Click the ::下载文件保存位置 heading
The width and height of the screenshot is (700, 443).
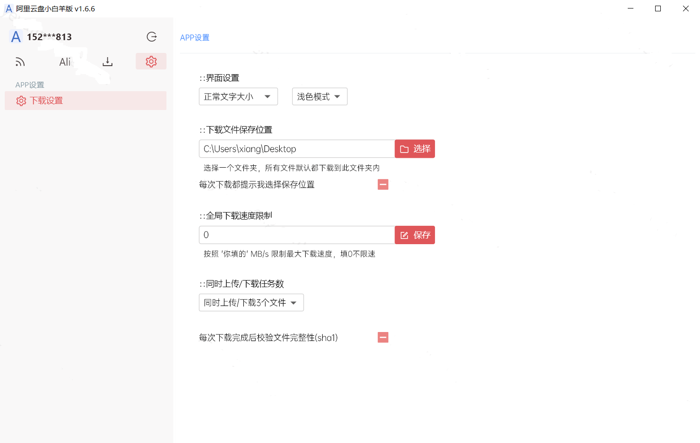[x=236, y=130]
